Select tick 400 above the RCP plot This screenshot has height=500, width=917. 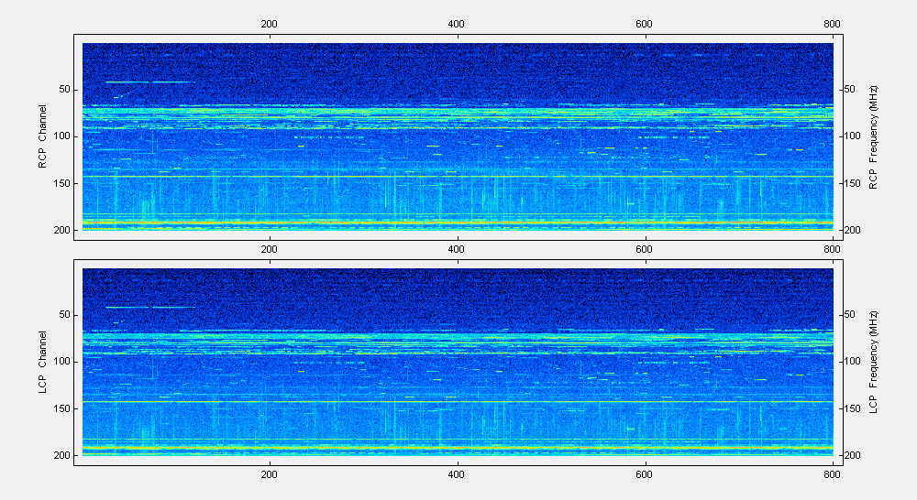point(456,24)
